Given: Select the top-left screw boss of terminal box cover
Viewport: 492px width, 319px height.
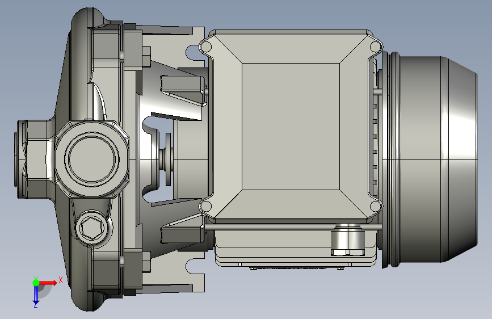Looking at the screenshot, I should pos(206,47).
